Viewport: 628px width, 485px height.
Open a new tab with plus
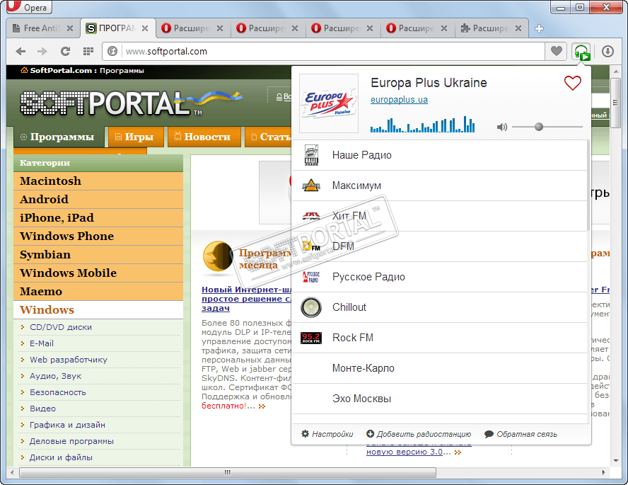pyautogui.click(x=539, y=28)
